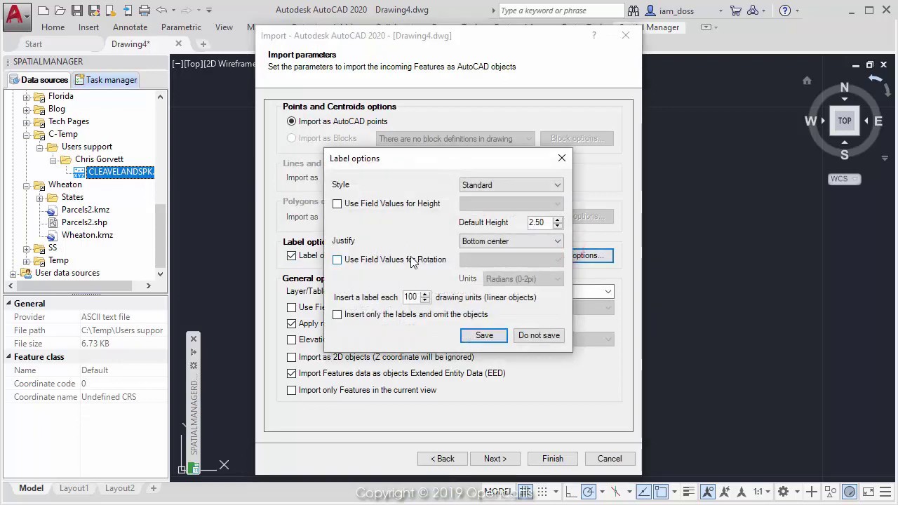
Task: Click the Save As quick access icon
Action: (93, 11)
